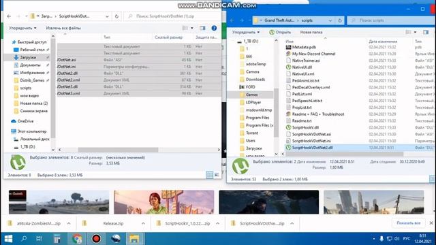Select the /DotNet2.dll file row
The image size is (436, 245).
pos(139,73)
